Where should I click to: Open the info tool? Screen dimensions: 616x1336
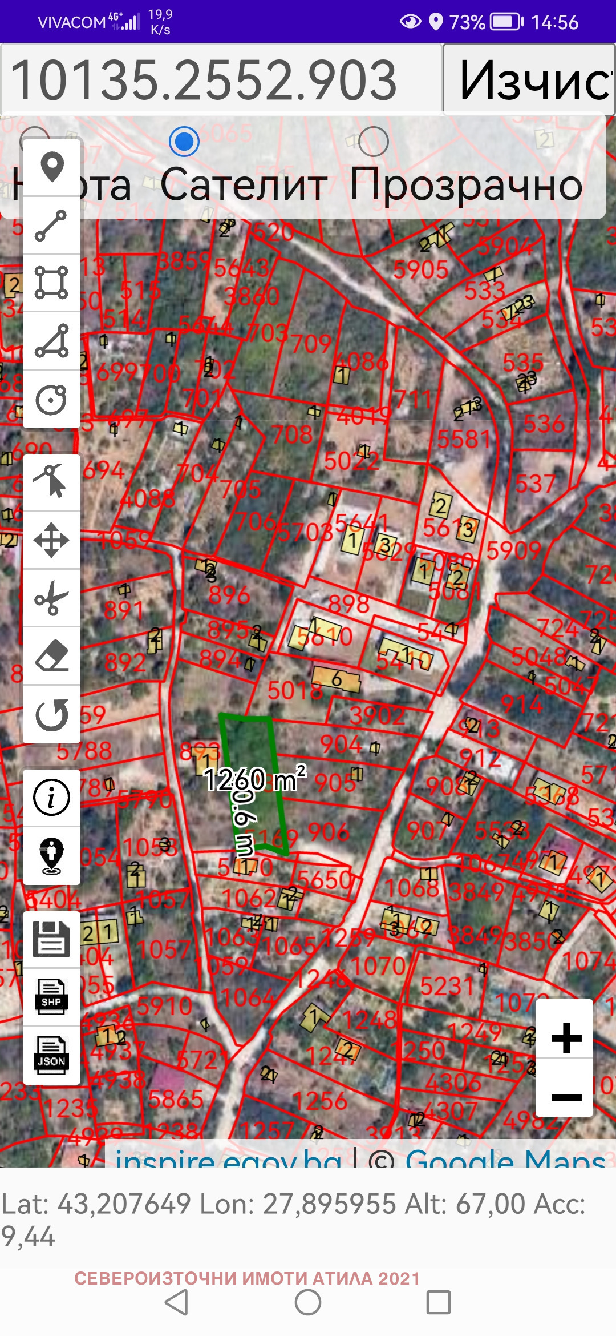(51, 798)
